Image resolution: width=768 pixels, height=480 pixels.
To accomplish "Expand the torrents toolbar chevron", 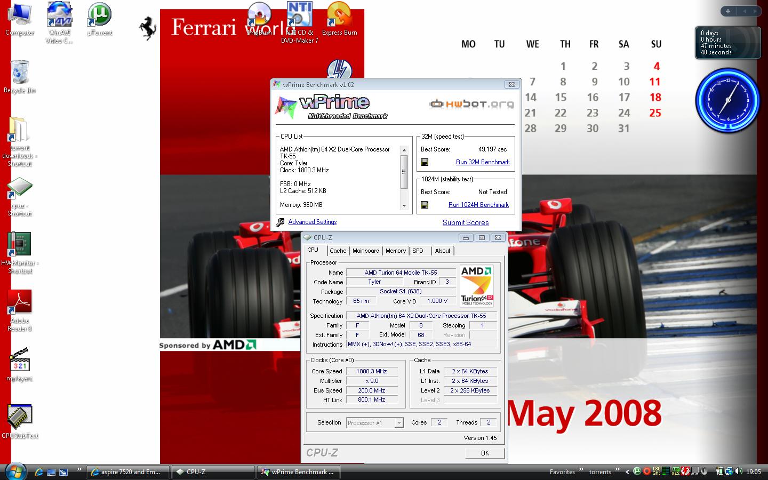I will pyautogui.click(x=618, y=470).
